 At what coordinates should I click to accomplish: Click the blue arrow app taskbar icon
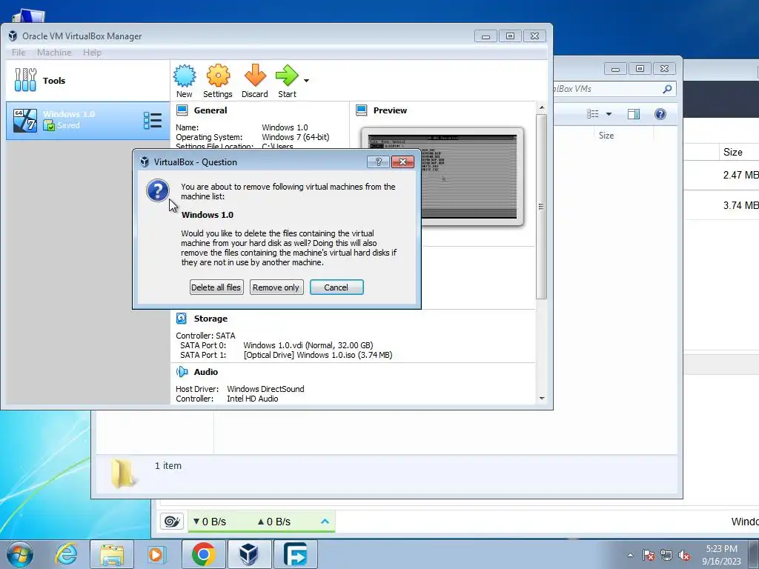pyautogui.click(x=295, y=554)
